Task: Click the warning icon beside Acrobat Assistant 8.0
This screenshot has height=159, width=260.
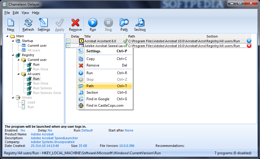Action: click(x=81, y=41)
